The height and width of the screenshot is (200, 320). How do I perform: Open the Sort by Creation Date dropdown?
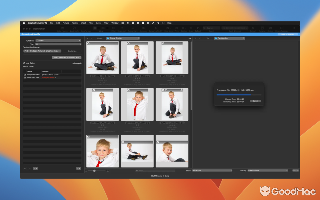(267, 170)
